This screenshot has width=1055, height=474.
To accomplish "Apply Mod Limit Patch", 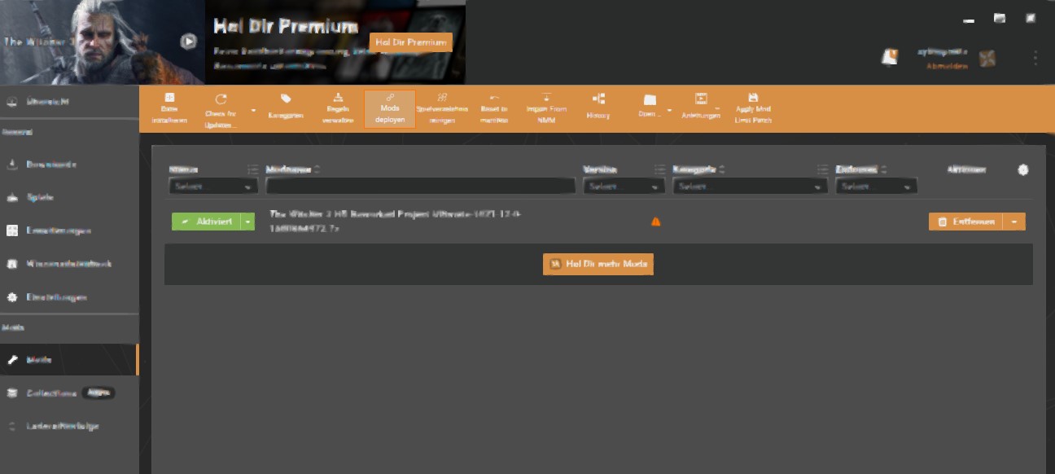I will (x=753, y=107).
